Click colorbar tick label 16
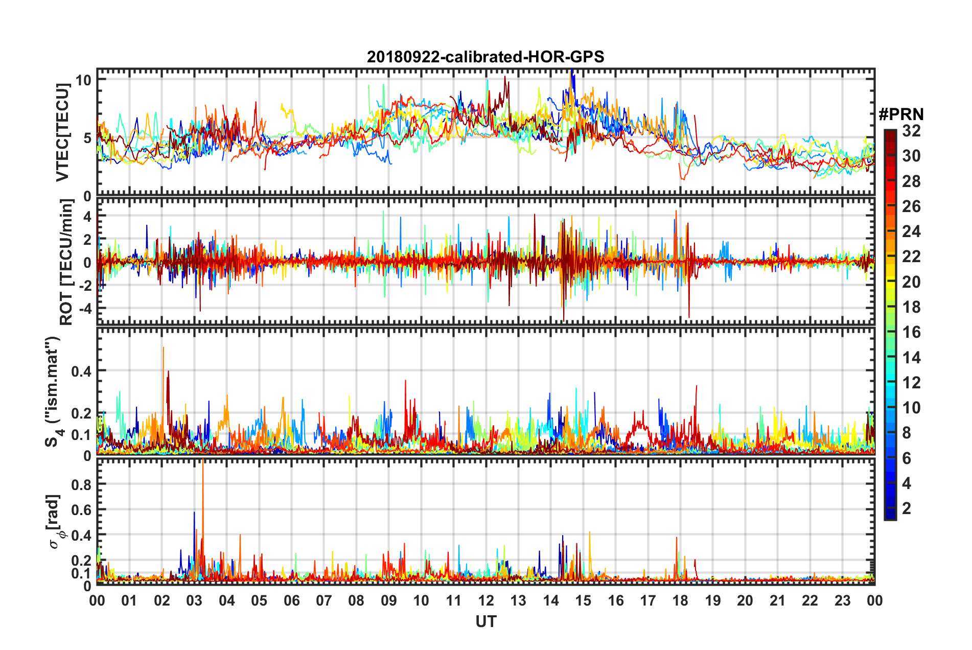 [x=911, y=332]
